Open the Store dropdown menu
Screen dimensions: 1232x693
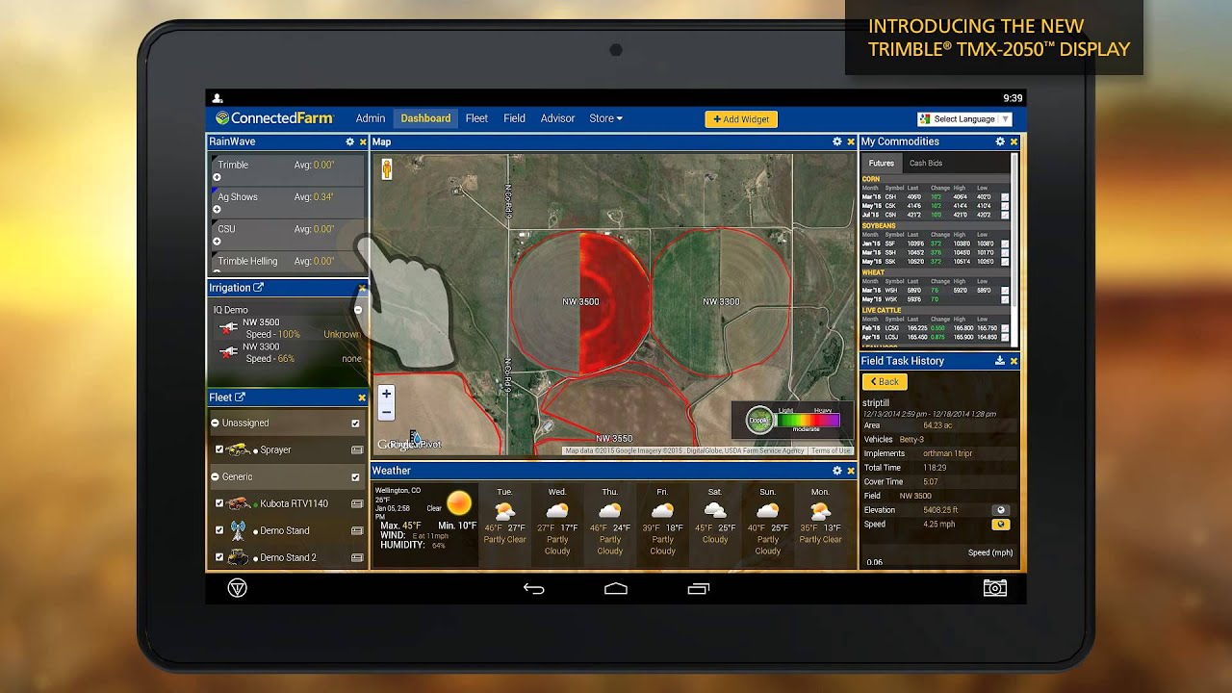pyautogui.click(x=605, y=118)
